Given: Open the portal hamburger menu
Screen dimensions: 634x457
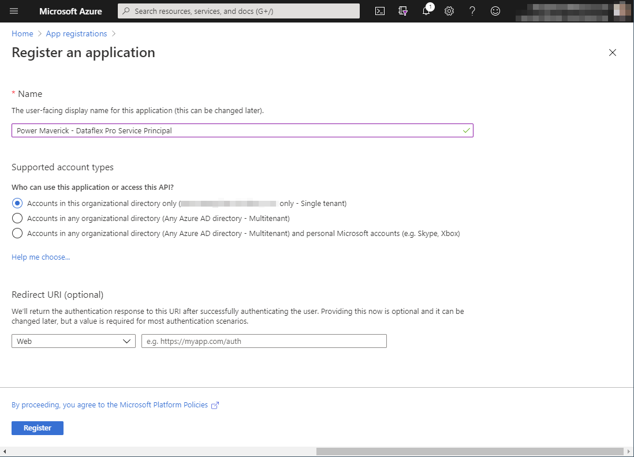Looking at the screenshot, I should 14,11.
